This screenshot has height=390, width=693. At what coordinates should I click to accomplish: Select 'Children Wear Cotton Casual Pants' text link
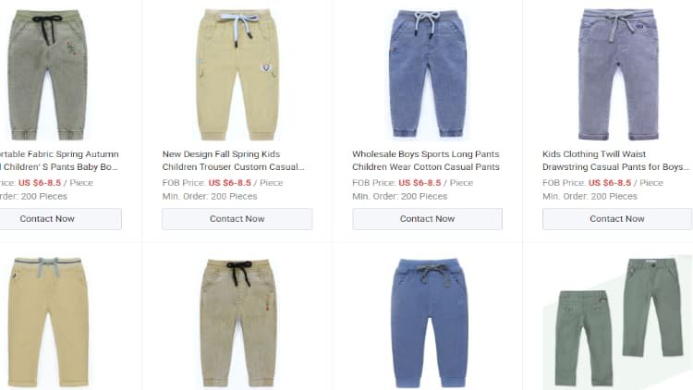click(426, 167)
